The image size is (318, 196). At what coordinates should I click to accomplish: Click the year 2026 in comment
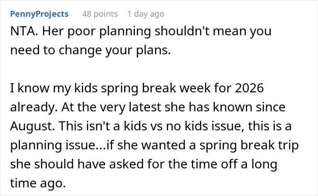click(x=249, y=88)
